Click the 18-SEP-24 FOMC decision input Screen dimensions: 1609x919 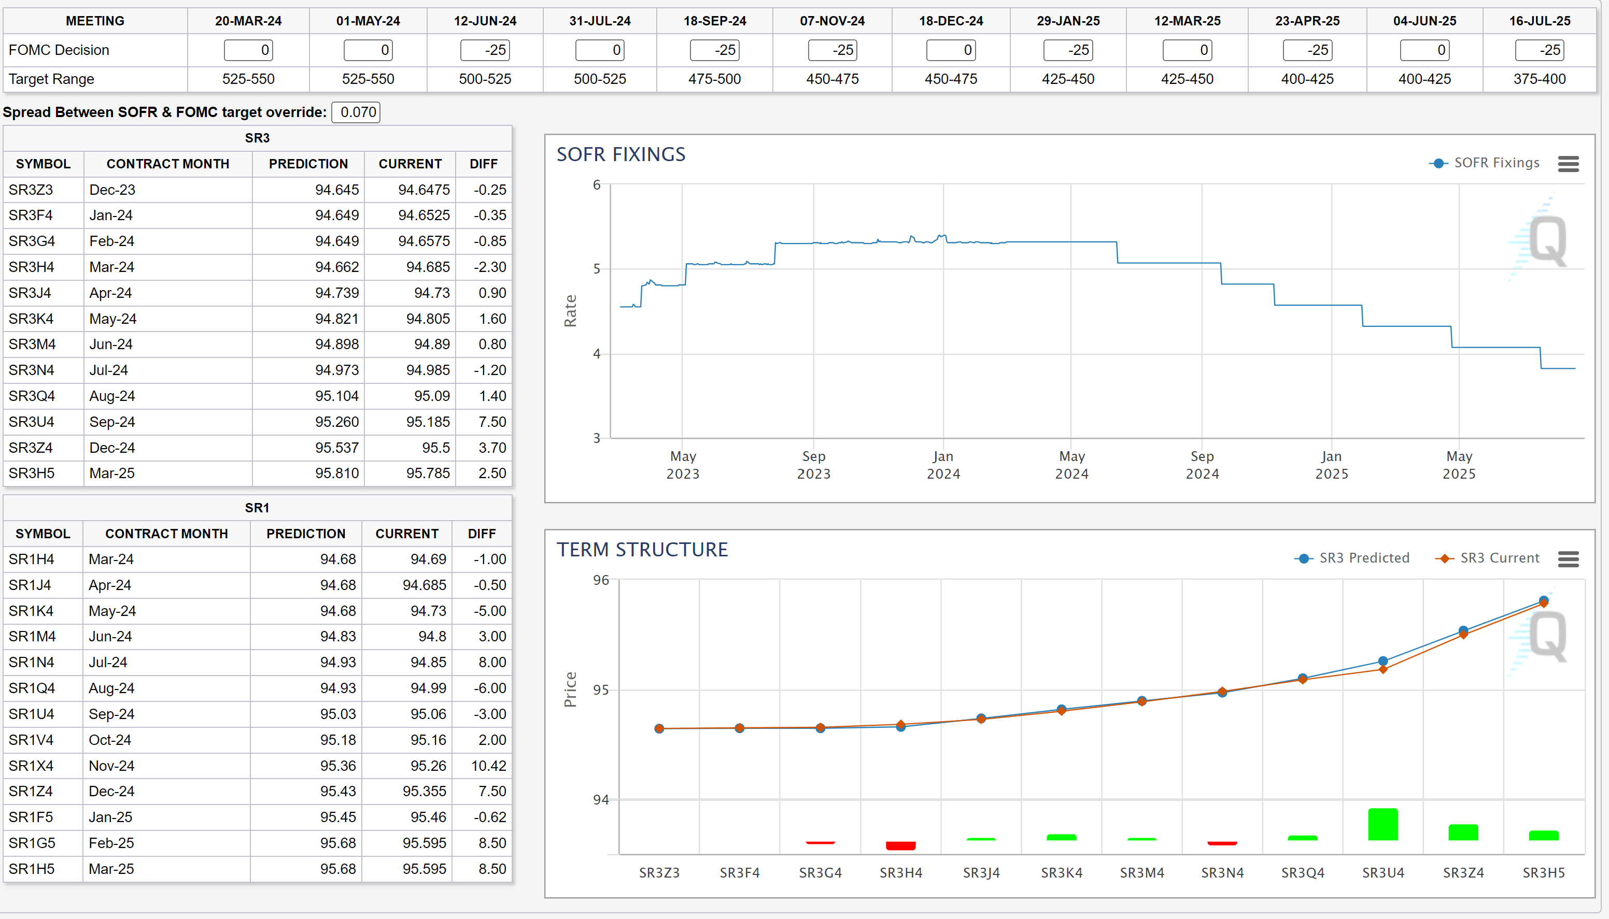tap(714, 50)
